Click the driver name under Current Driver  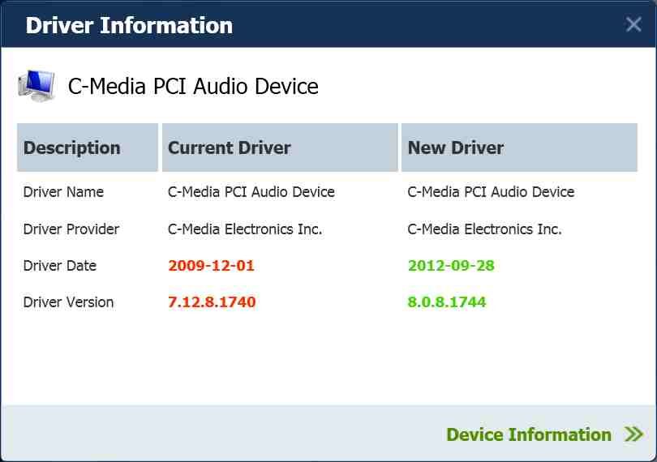coord(251,192)
